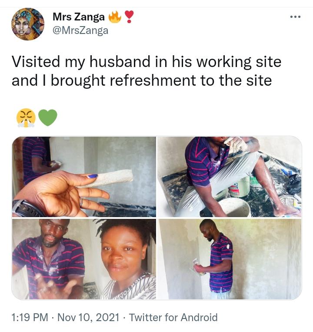
Task: Select the steaming angry face emoji
Action: click(x=26, y=118)
